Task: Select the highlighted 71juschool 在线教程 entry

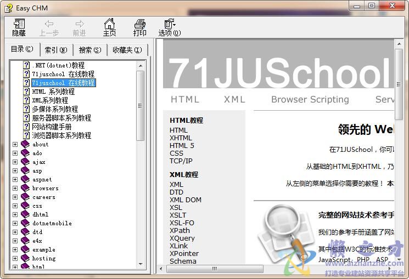Action: point(63,83)
